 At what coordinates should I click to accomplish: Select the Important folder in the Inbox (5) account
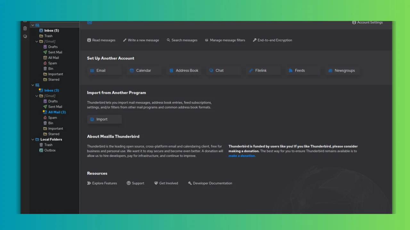pos(56,74)
